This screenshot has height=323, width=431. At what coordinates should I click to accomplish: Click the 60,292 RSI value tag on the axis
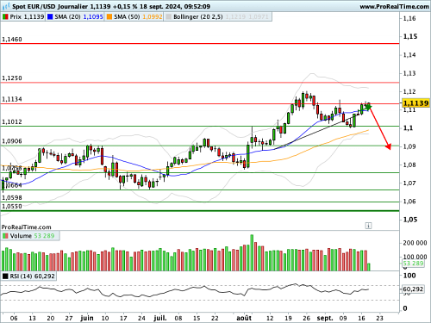point(413,289)
